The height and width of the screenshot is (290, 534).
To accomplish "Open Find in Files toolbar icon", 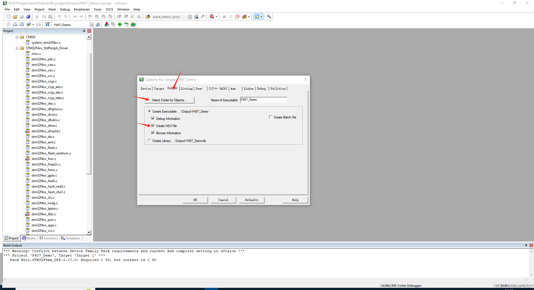I will (x=148, y=17).
